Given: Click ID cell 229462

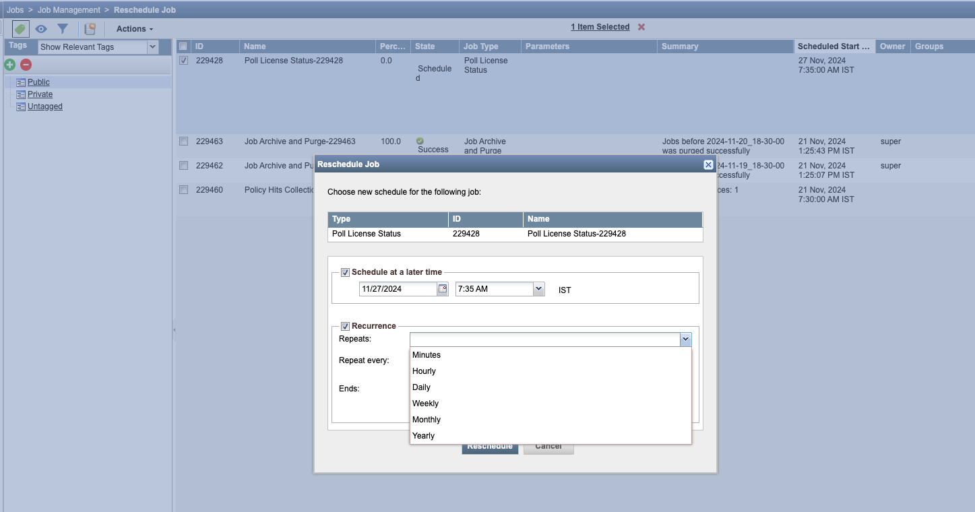Looking at the screenshot, I should 210,166.
